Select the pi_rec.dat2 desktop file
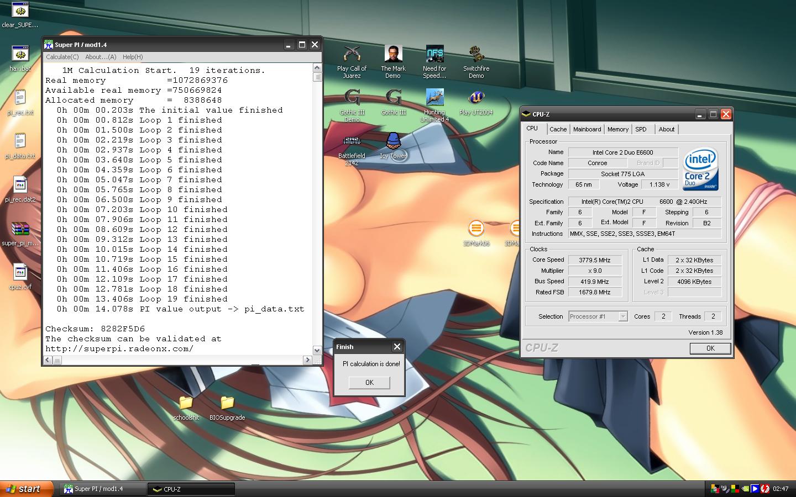This screenshot has width=796, height=497. click(20, 189)
